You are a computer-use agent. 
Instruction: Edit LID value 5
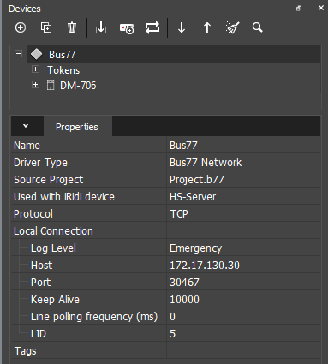point(243,334)
